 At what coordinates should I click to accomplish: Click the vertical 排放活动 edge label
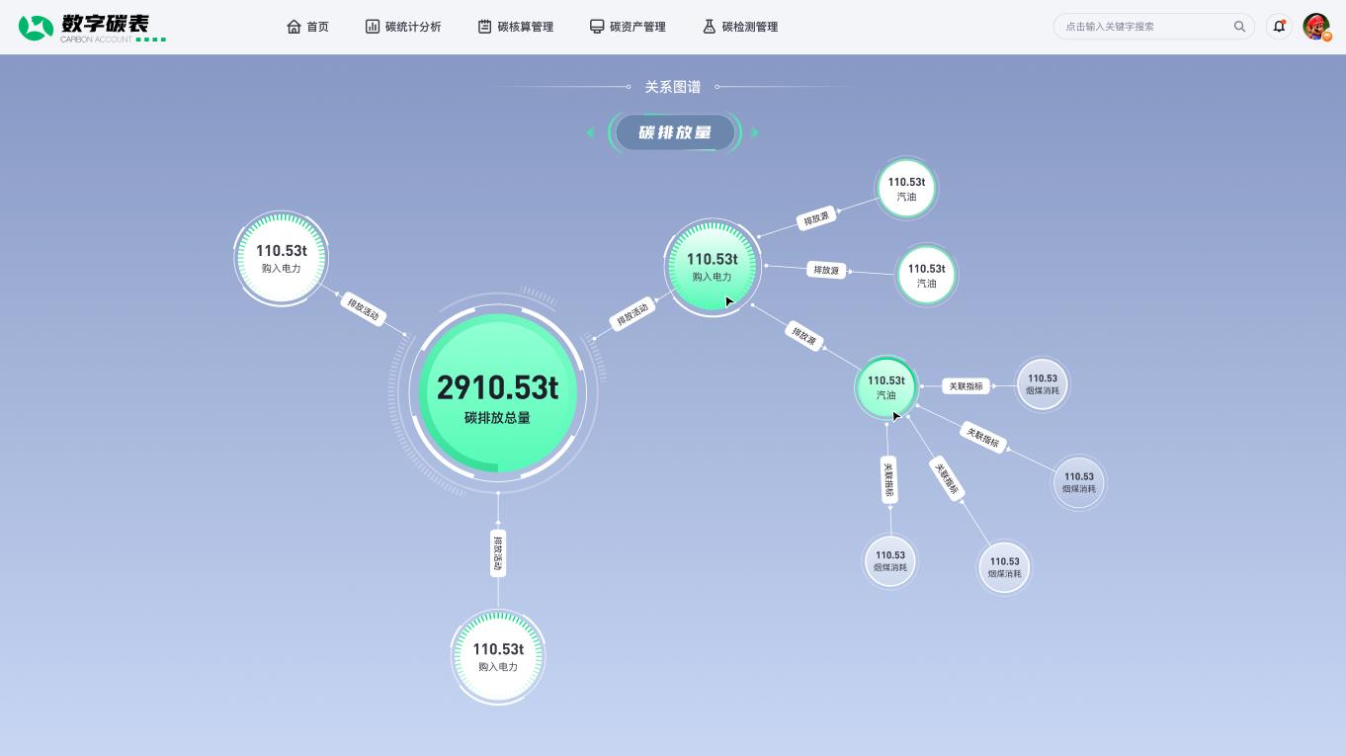point(498,552)
